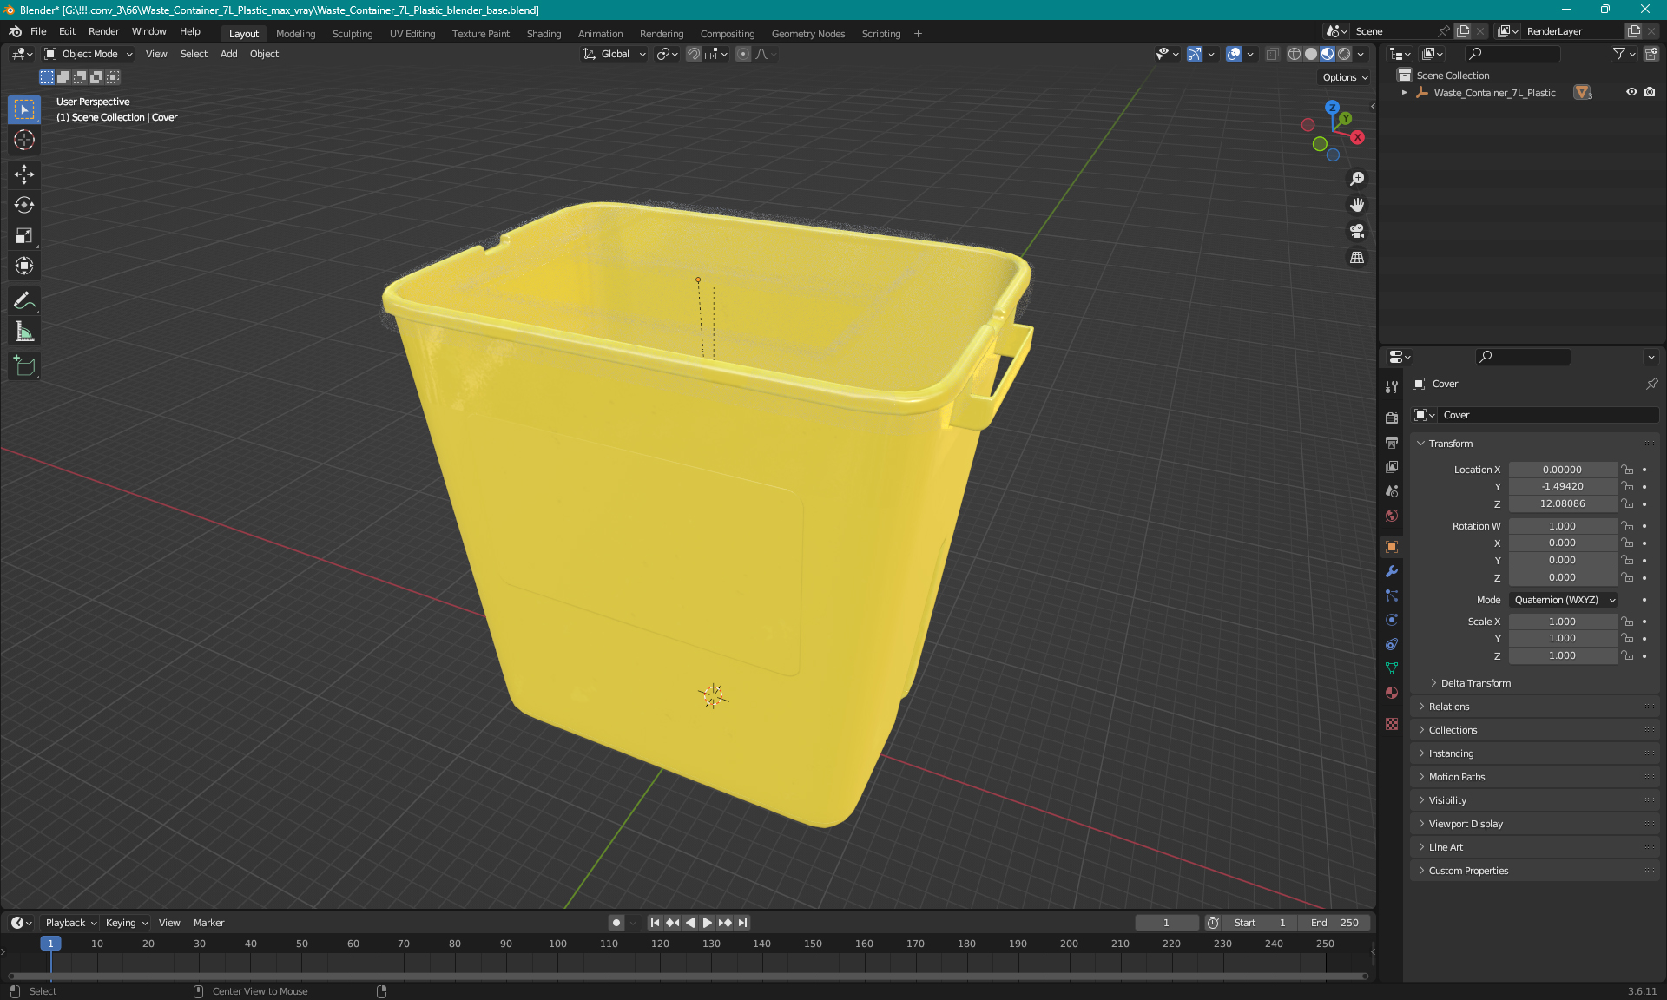Open the Render properties tab
Image resolution: width=1667 pixels, height=1000 pixels.
[1392, 418]
